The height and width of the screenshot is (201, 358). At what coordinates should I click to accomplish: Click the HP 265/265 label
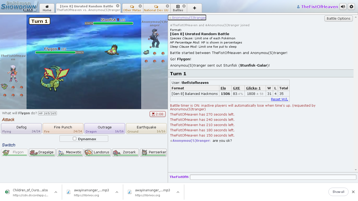pos(47,113)
